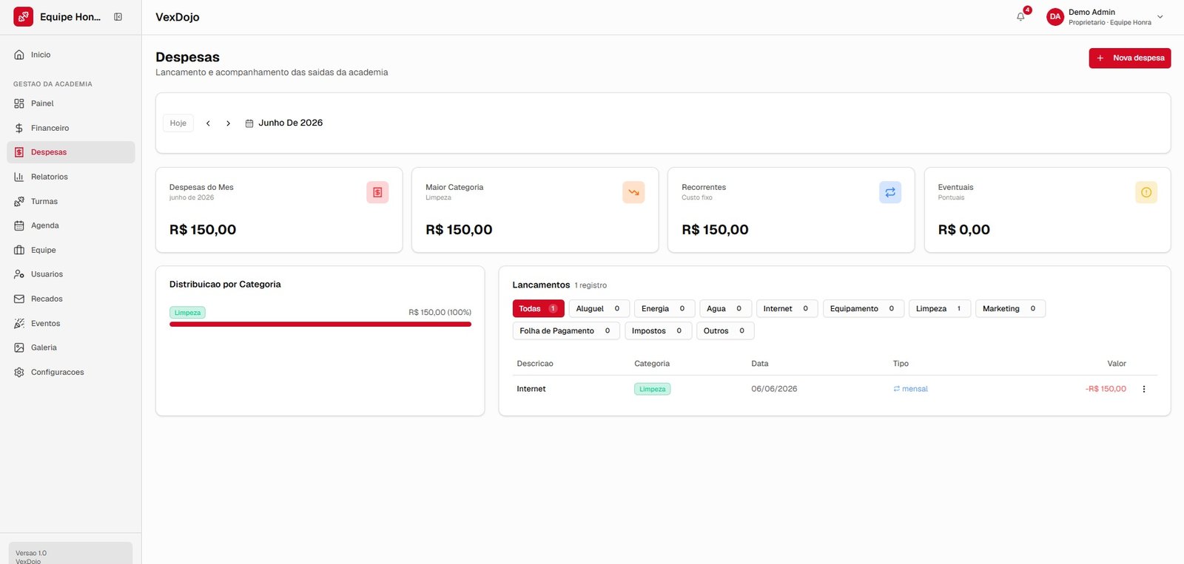Click the Limpeza distribution progress bar
Viewport: 1184px width, 564px height.
(320, 324)
